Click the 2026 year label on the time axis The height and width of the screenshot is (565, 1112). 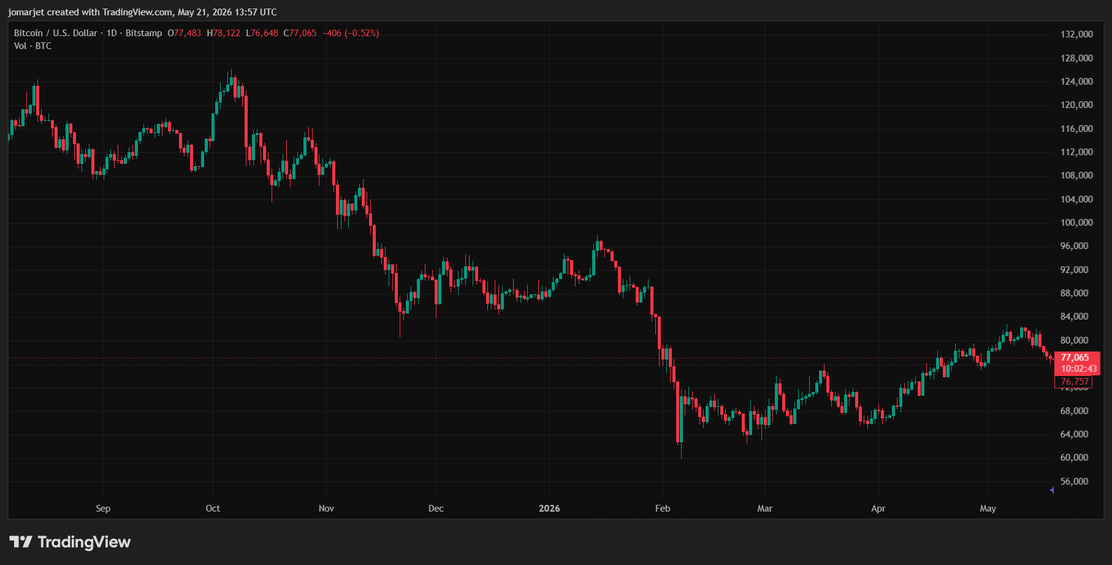coord(549,509)
